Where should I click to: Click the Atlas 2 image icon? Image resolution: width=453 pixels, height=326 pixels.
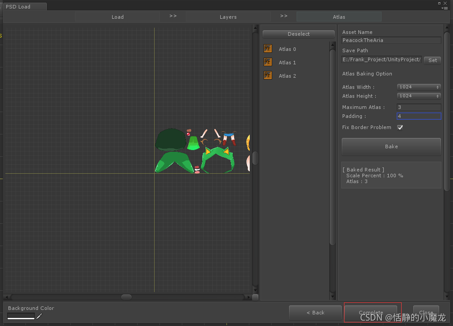coord(268,75)
